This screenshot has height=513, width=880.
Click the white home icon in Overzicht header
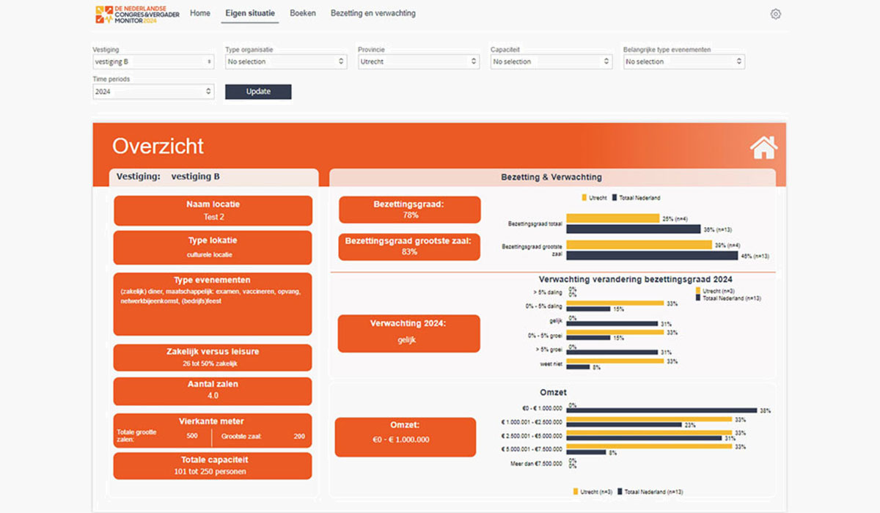763,147
